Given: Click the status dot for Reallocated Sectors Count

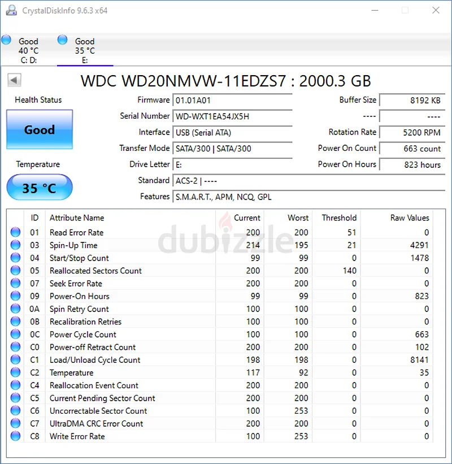Looking at the screenshot, I should point(15,271).
